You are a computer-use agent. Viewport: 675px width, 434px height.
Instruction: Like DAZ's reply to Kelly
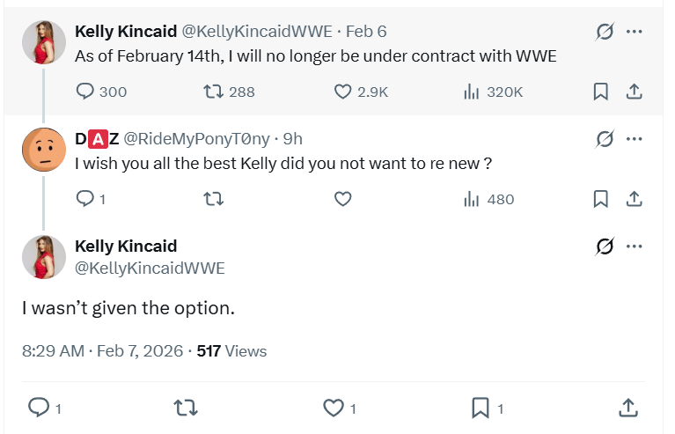click(343, 199)
